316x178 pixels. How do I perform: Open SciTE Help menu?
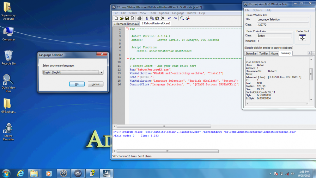(x=202, y=13)
